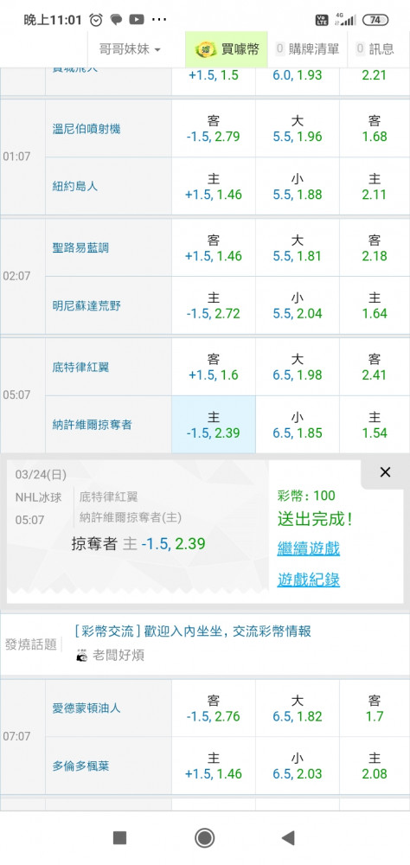Tap the 買嚎幣 coin icon
This screenshot has width=410, height=865.
206,49
